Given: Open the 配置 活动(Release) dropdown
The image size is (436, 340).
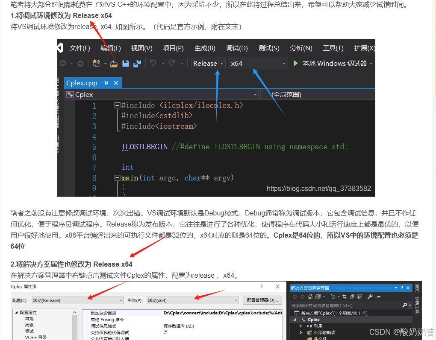Looking at the screenshot, I should tap(77, 300).
